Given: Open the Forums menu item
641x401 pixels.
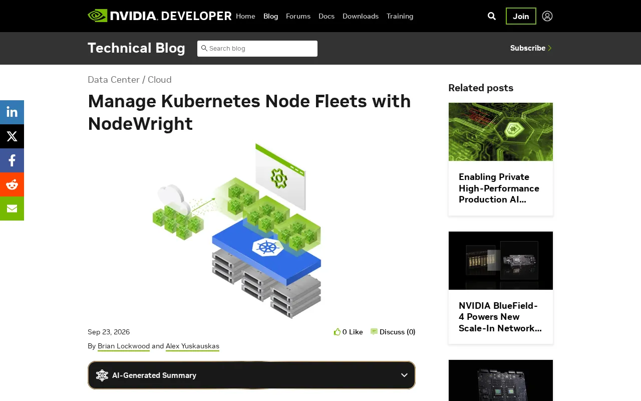Looking at the screenshot, I should click(x=298, y=16).
